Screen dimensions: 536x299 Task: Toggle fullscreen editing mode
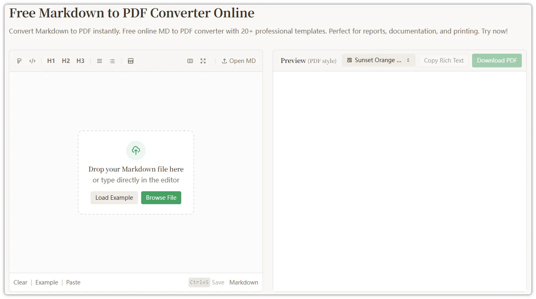tap(203, 61)
